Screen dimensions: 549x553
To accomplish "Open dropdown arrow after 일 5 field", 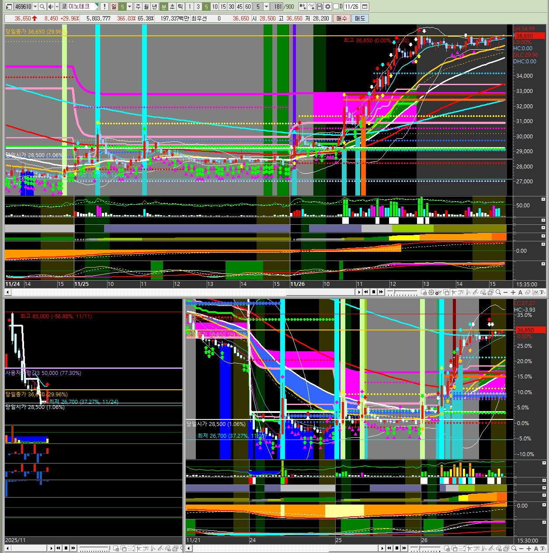I will [129, 7].
